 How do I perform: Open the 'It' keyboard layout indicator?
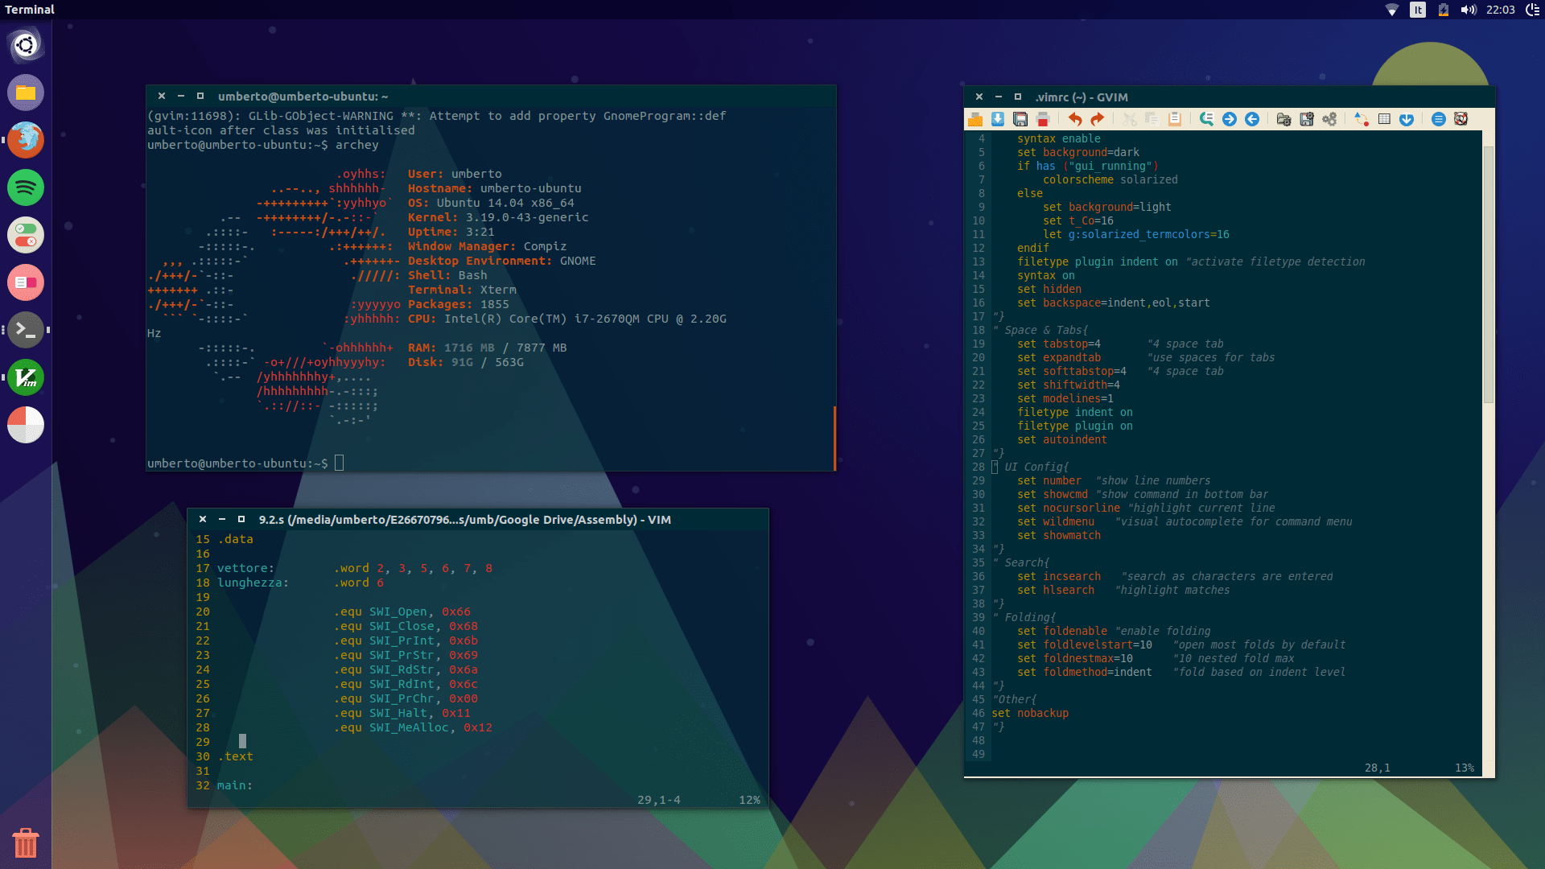click(1418, 10)
